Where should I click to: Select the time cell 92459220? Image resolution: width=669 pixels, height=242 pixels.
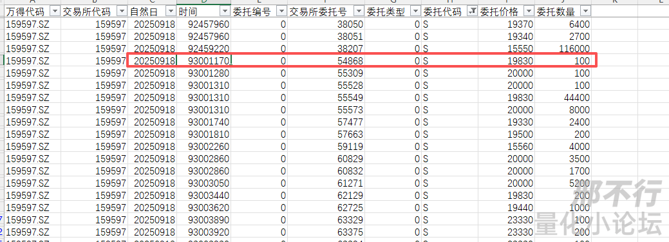(204, 49)
